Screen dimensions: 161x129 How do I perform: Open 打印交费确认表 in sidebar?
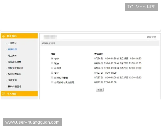16,68
